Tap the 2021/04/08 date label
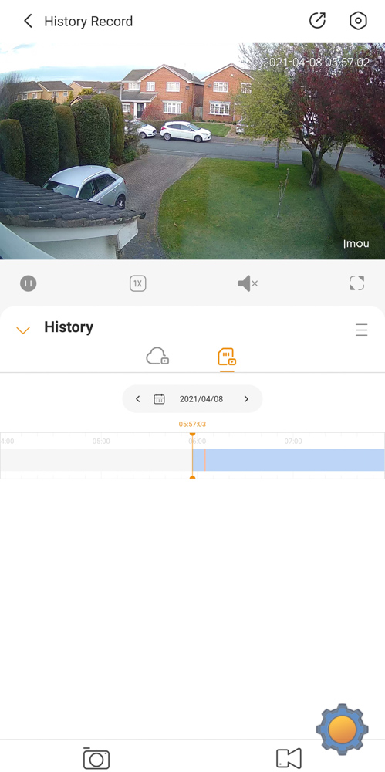 201,399
